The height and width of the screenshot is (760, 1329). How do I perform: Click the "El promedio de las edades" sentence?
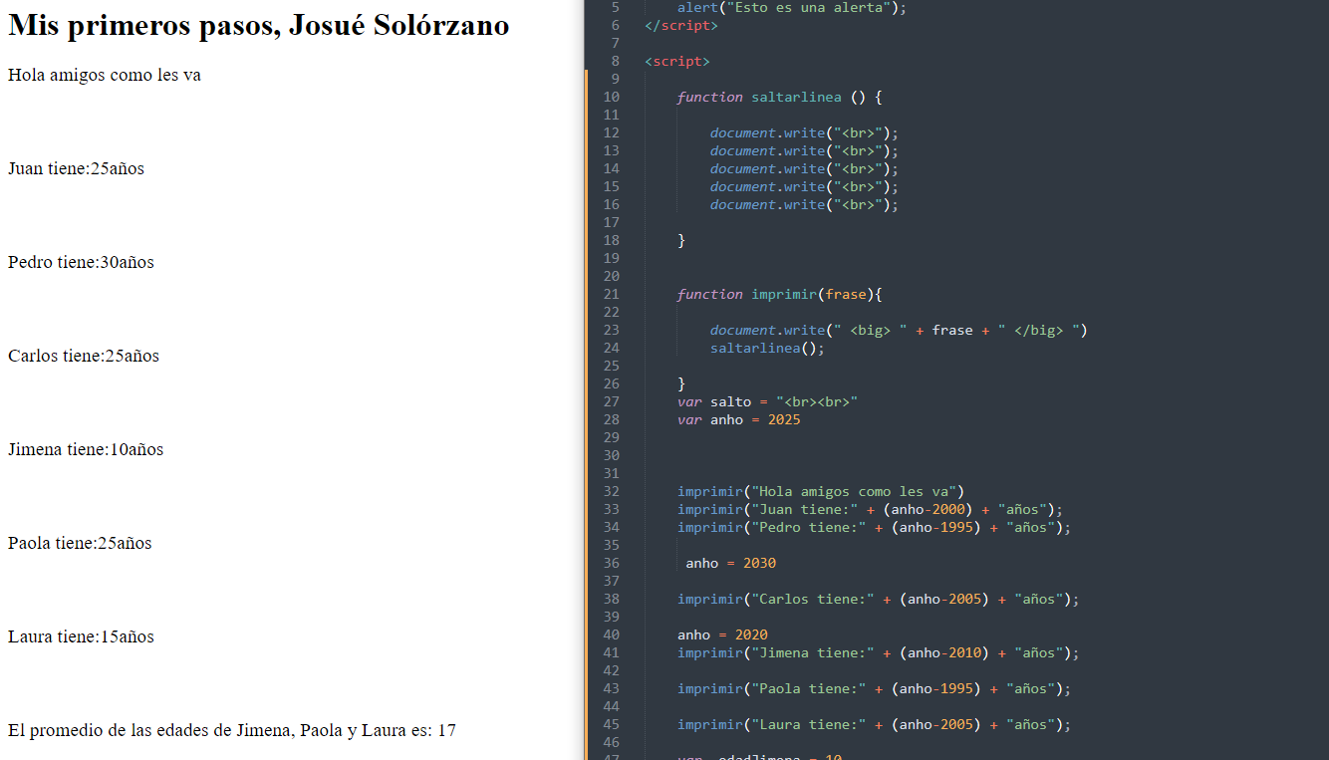[x=232, y=730]
